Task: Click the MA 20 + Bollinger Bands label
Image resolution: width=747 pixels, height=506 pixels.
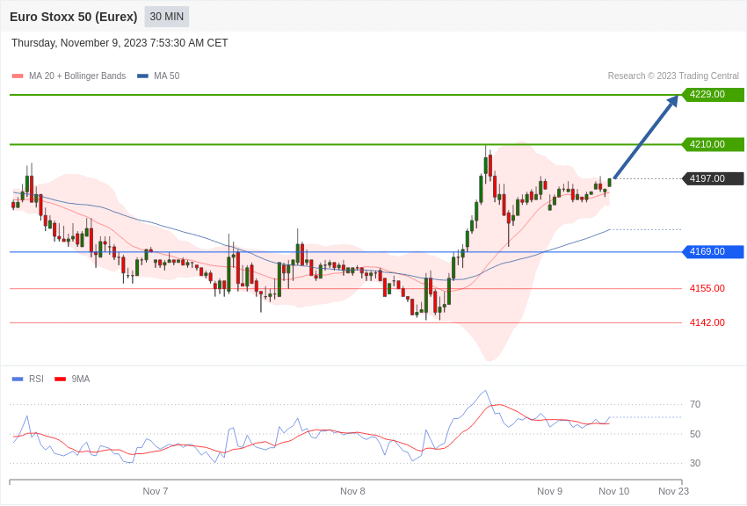Action: click(x=77, y=76)
